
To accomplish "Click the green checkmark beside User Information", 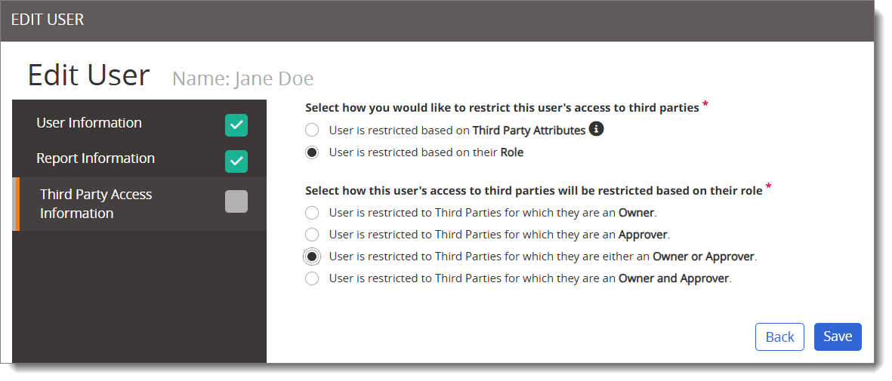I will pyautogui.click(x=236, y=126).
